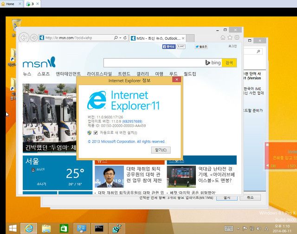Image resolution: width=297 pixels, height=234 pixels.
Task: Click the 서울 weather tile
Action: [x=58, y=172]
